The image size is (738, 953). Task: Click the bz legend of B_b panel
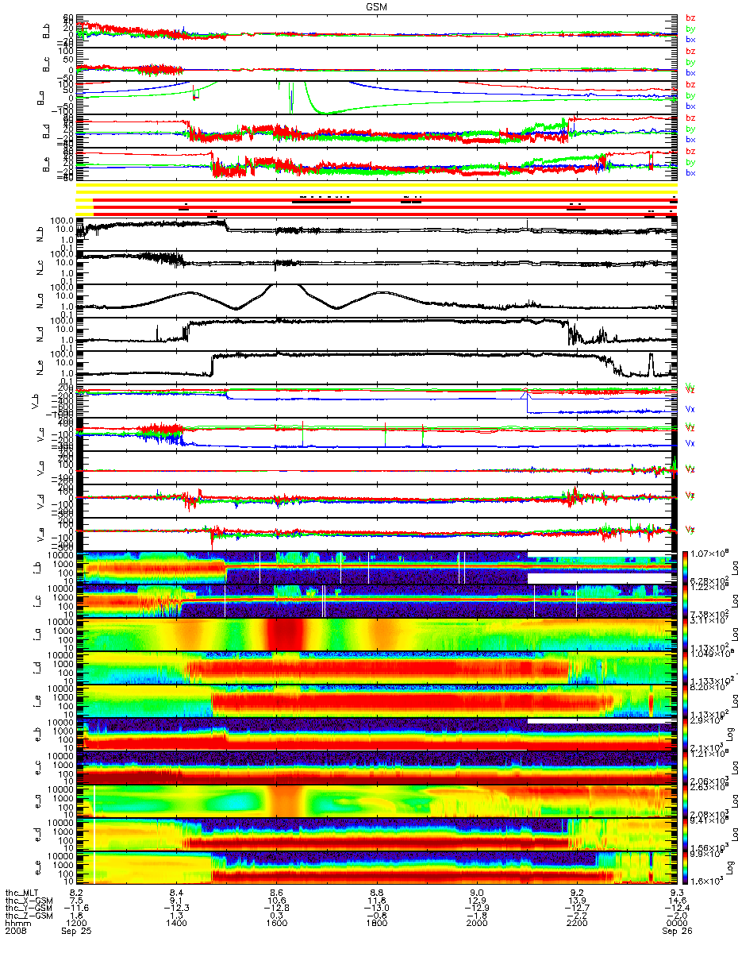coord(690,18)
